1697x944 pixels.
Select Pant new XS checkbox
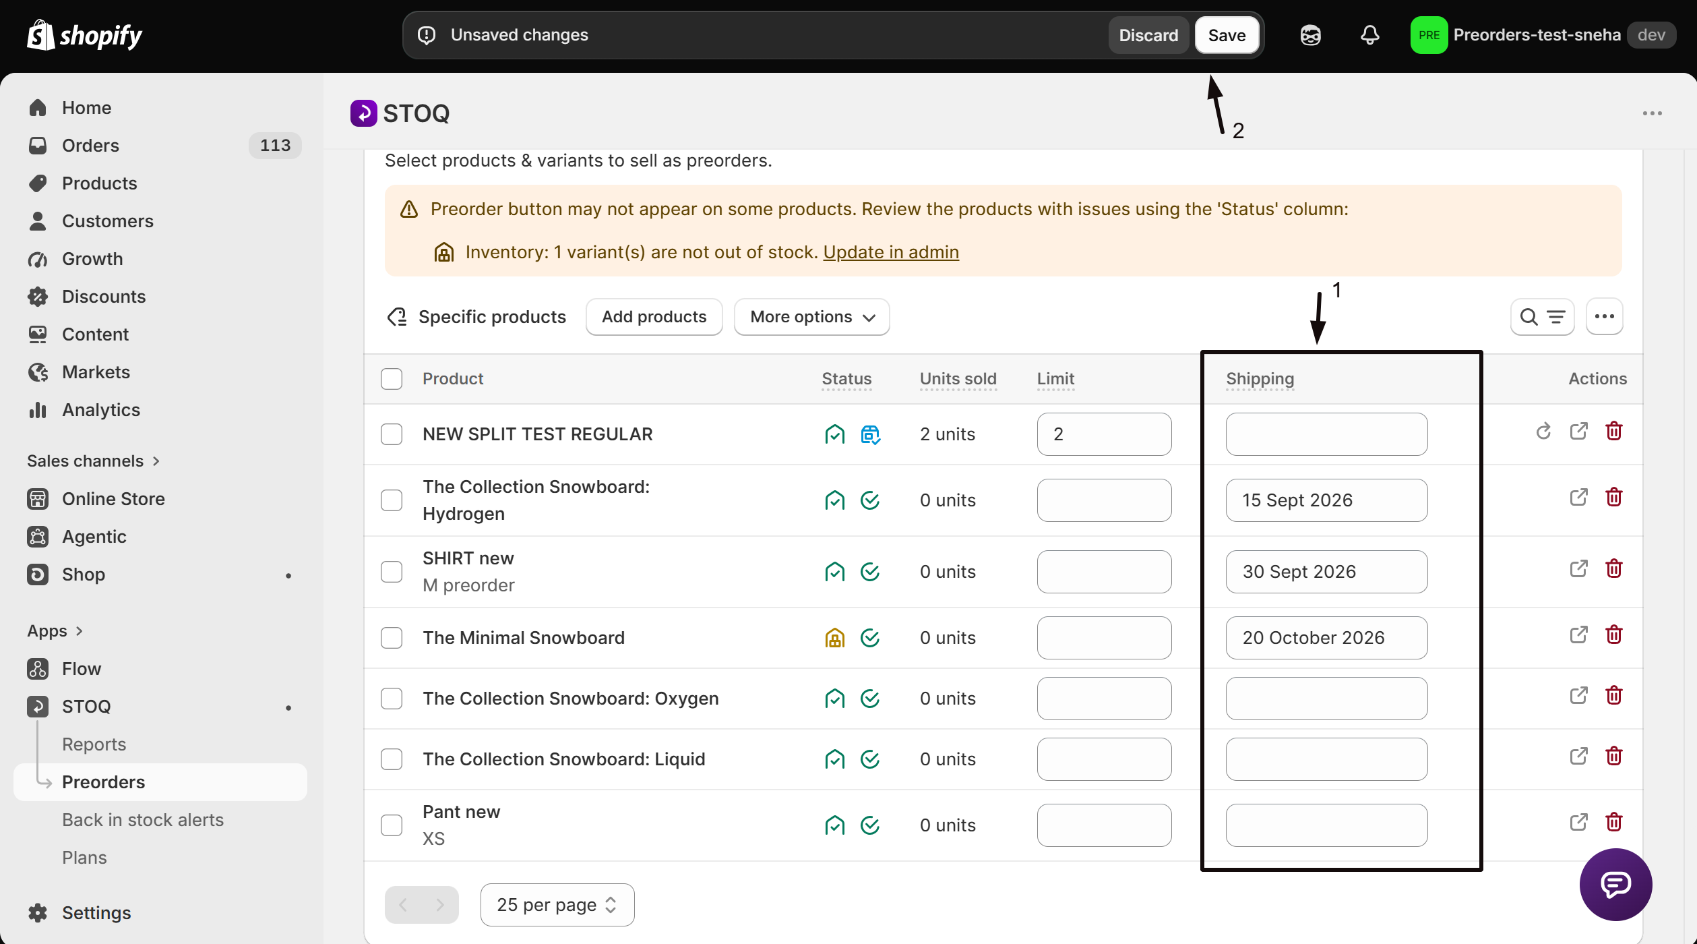[392, 825]
